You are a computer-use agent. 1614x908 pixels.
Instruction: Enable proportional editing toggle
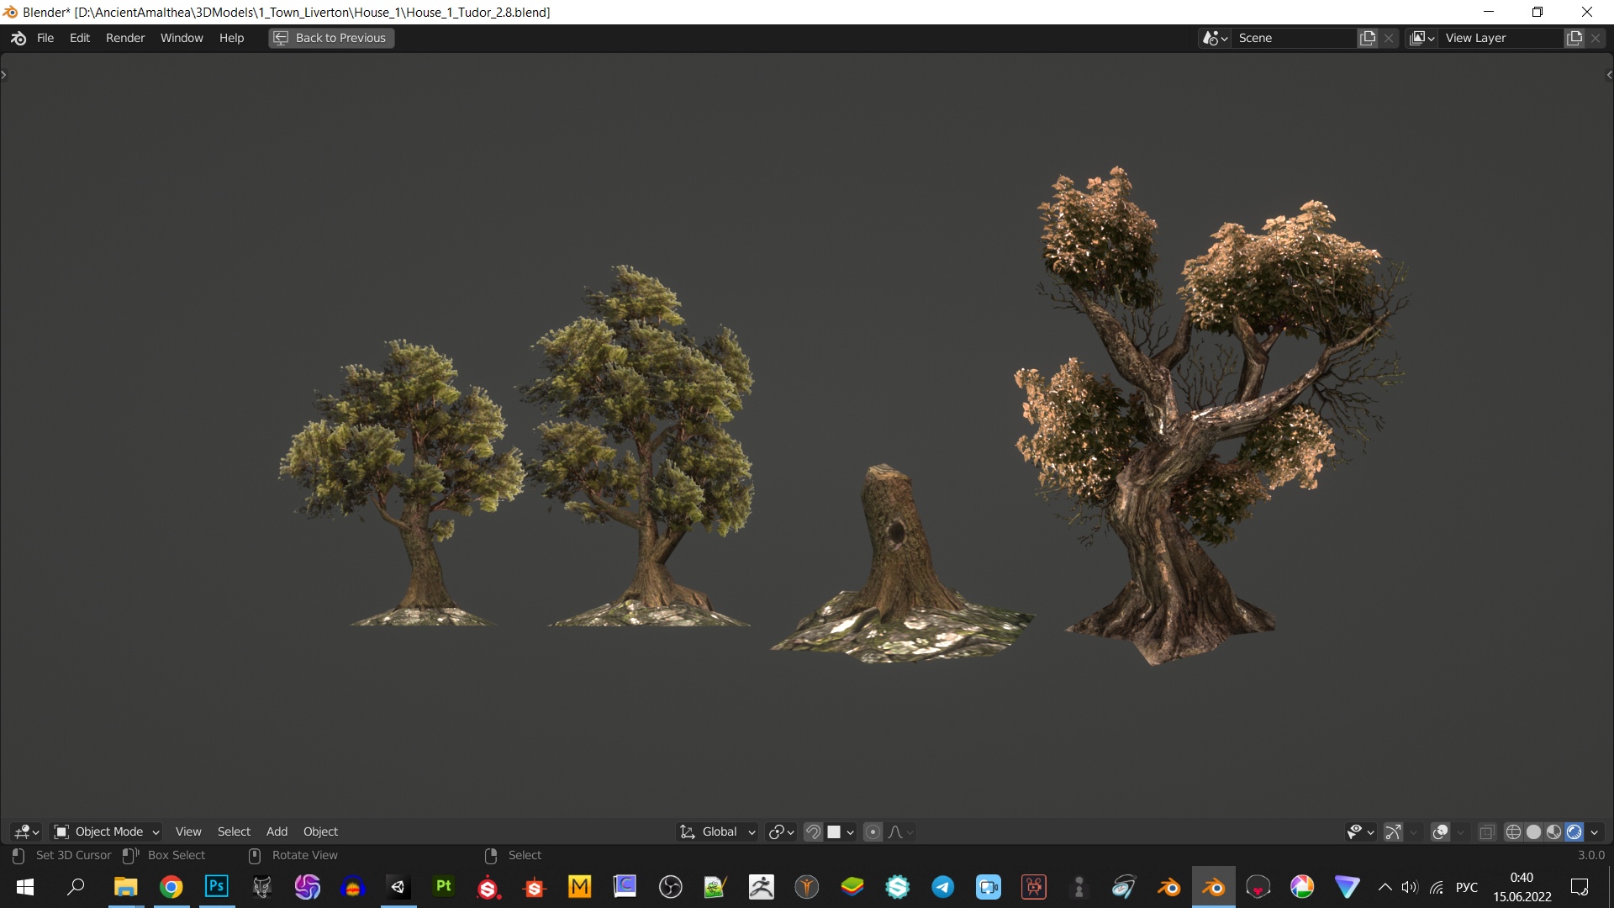(x=873, y=831)
